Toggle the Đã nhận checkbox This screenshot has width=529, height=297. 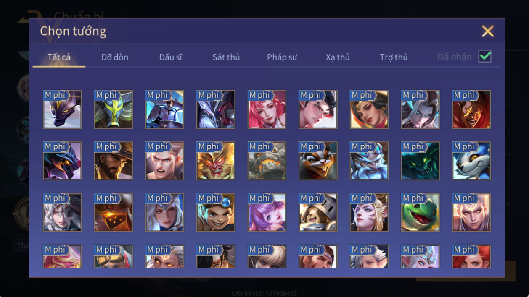[x=485, y=56]
